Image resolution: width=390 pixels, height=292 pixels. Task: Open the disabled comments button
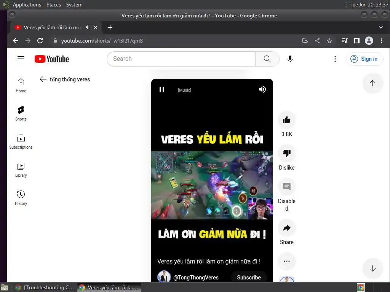[286, 187]
